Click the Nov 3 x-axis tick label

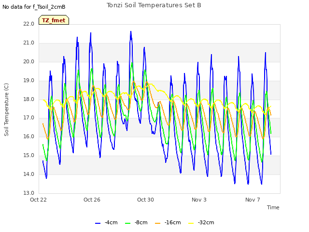(199, 200)
